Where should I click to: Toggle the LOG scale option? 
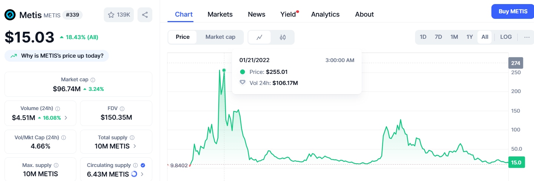(506, 37)
